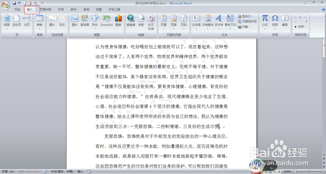Screen dimensions: 326x174
Task: Insert an Omega symbol (符号)
Action: click(x=275, y=21)
